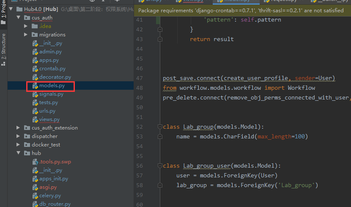Viewport: 351px width, 207px height.
Task: Click 'return' keyword on line 43
Action: click(200, 39)
